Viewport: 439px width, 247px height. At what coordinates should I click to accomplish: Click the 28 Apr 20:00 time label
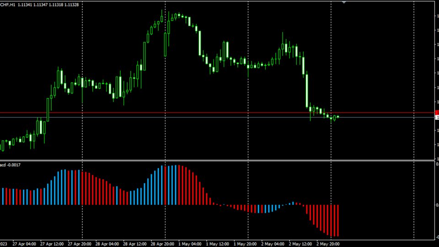[162, 244]
